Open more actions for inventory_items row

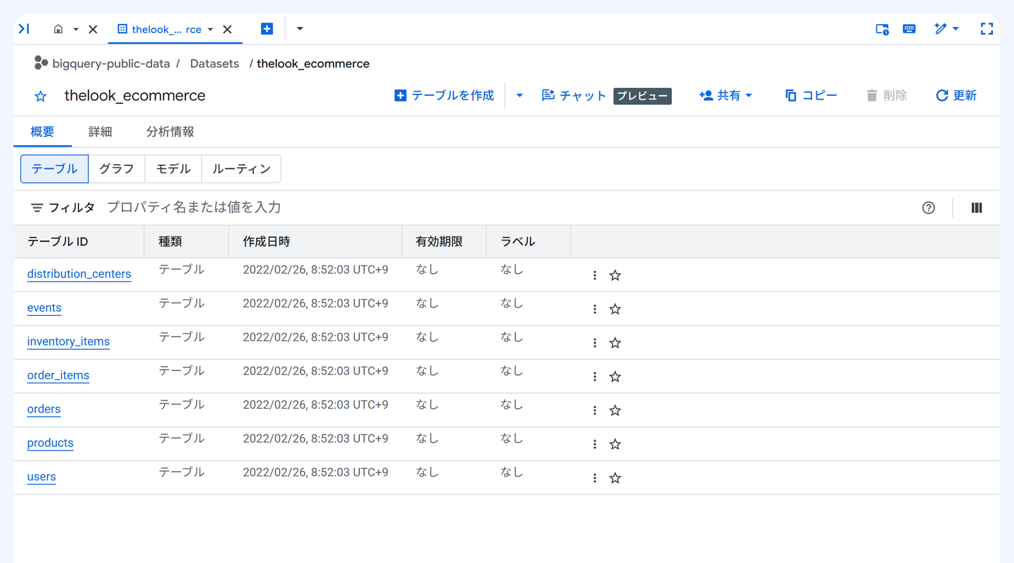coord(594,343)
